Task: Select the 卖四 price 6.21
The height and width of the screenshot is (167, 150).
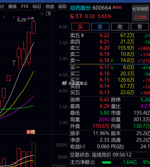Action: (x=105, y=42)
